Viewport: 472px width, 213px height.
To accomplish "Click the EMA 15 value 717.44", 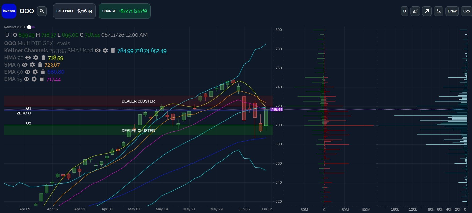I will (54, 79).
